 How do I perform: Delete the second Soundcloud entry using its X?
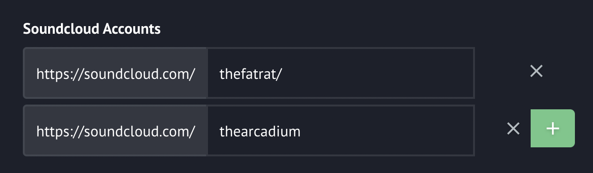513,128
